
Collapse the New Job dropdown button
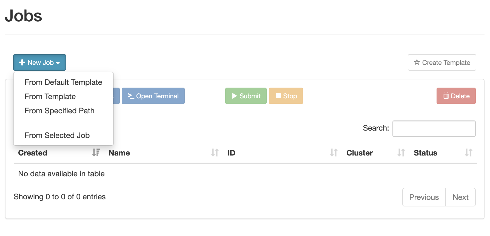coord(39,62)
